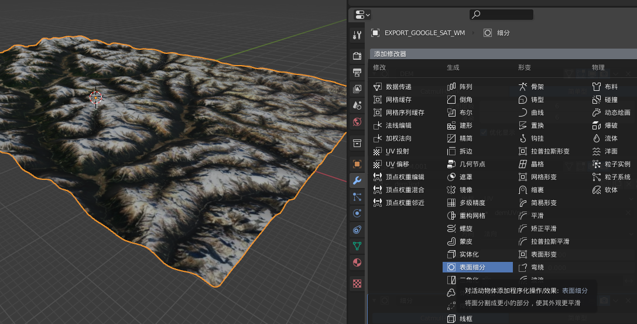
Task: Open the Scene properties tab
Action: (357, 105)
